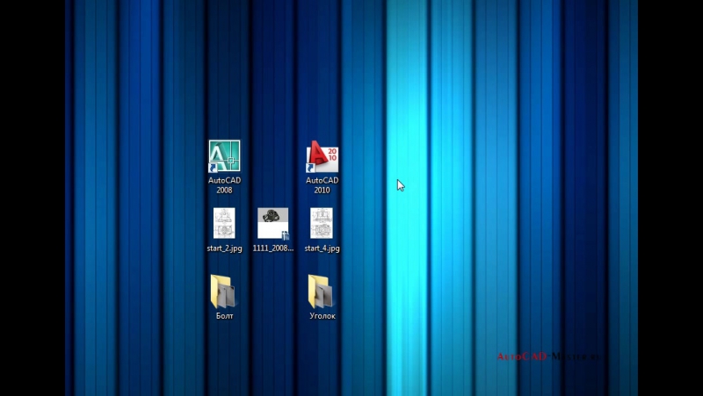The height and width of the screenshot is (396, 703).
Task: Select the Уголок folder icon
Action: 322,292
